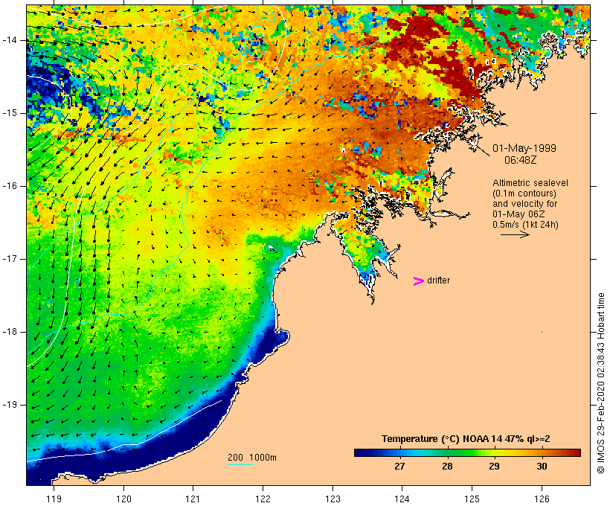Click the magenta drifter marker symbol
The image size is (610, 506).
418,281
